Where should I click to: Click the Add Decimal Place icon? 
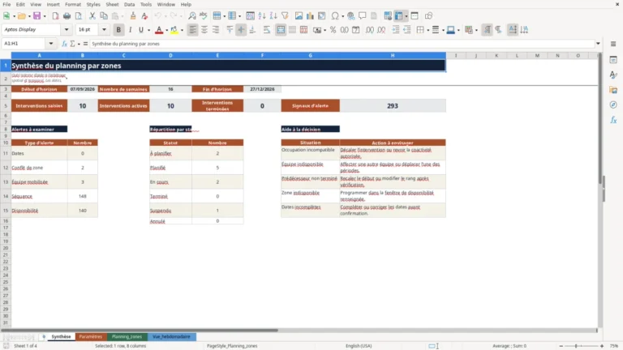coord(370,30)
